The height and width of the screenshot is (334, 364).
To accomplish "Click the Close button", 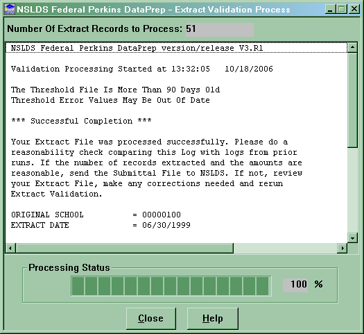I will tap(151, 318).
